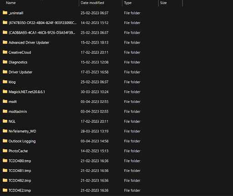Select the klog folder name
The width and height of the screenshot is (233, 196).
pos(12,82)
